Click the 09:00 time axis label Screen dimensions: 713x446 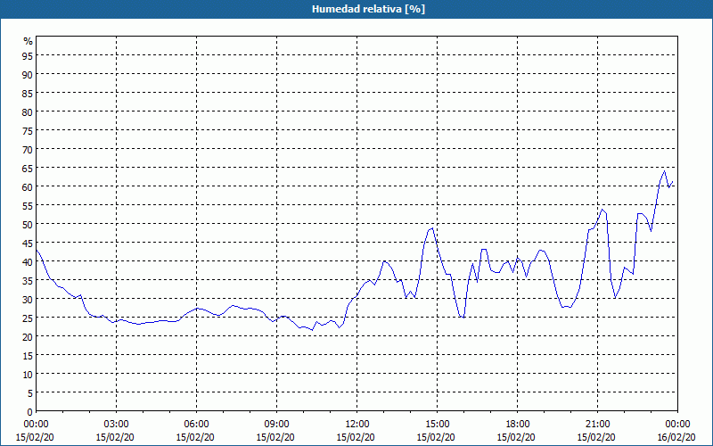click(277, 425)
